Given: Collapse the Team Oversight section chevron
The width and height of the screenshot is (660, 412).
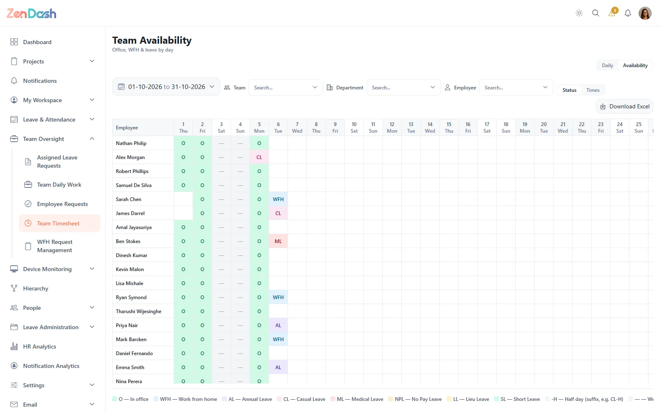Looking at the screenshot, I should click(x=92, y=139).
